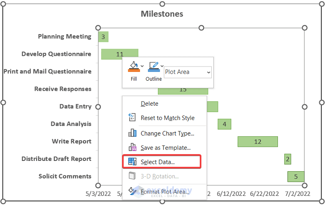Choose Delete from the context menu

150,104
